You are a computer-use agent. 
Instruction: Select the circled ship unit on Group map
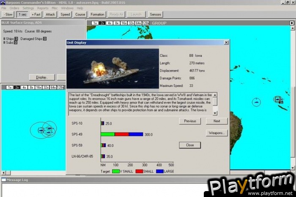(x=256, y=102)
